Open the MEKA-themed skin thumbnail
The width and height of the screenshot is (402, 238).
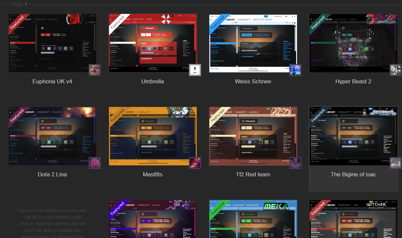point(253,219)
